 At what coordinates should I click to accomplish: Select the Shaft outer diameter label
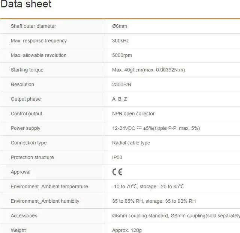point(33,26)
